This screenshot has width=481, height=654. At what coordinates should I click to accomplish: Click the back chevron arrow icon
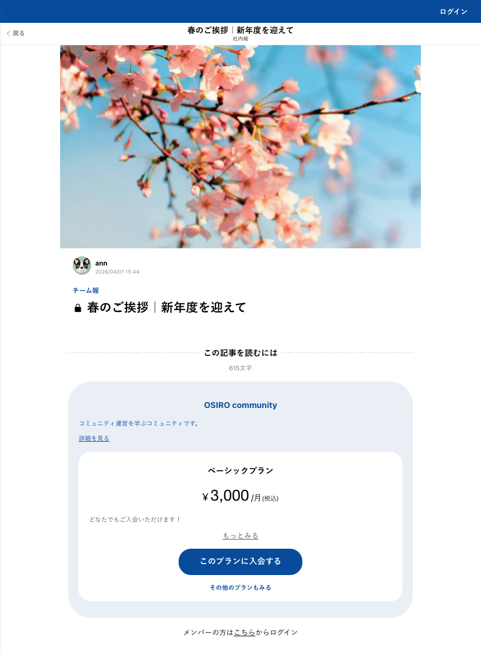8,33
